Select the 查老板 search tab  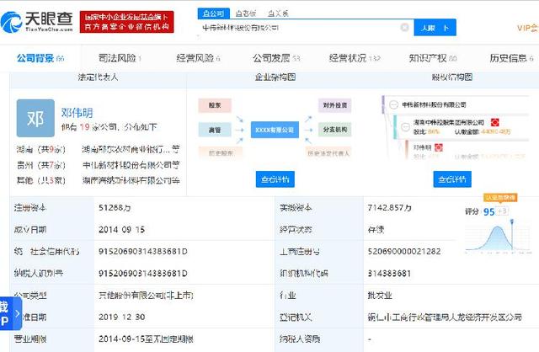(245, 13)
